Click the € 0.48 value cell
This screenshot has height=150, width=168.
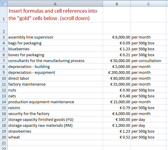(117, 96)
